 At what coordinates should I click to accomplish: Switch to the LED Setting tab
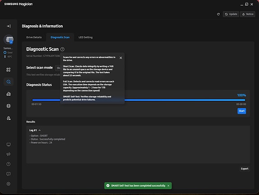point(86,37)
